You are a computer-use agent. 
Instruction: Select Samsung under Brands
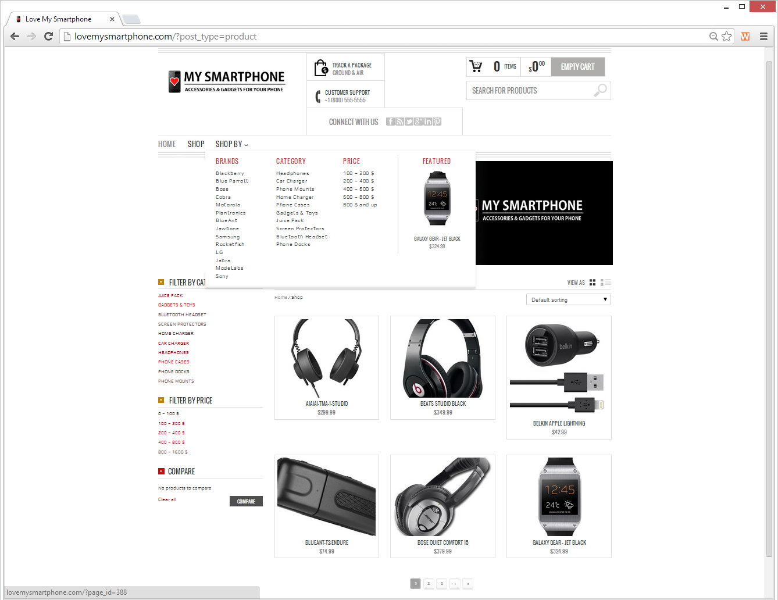click(227, 237)
